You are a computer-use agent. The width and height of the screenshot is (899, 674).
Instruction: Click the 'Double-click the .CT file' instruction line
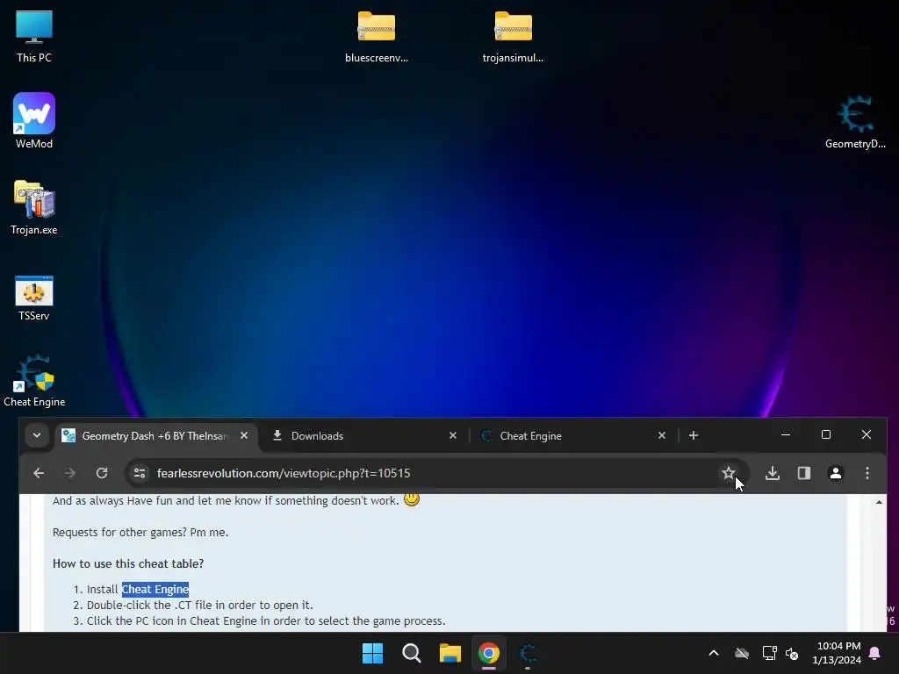point(199,605)
